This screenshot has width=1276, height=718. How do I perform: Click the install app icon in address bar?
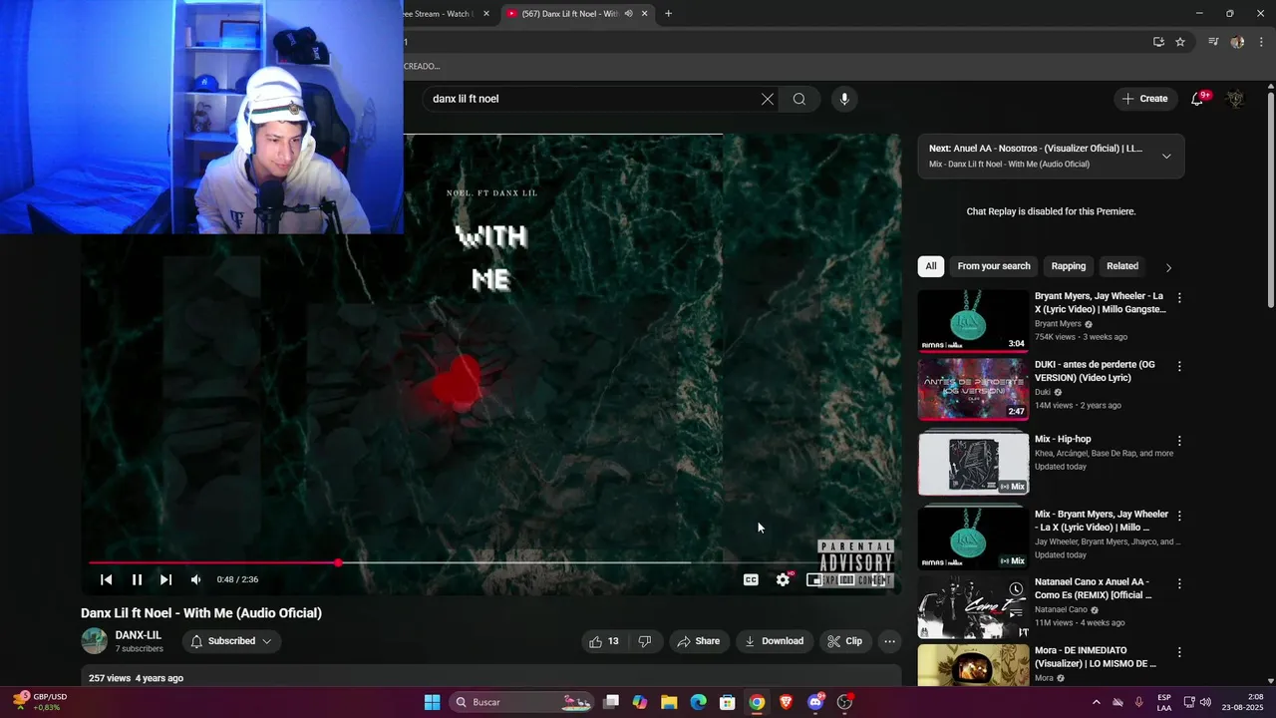[1158, 42]
